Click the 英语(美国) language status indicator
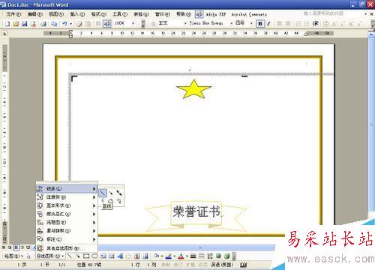375x270 pixels. pyautogui.click(x=222, y=265)
